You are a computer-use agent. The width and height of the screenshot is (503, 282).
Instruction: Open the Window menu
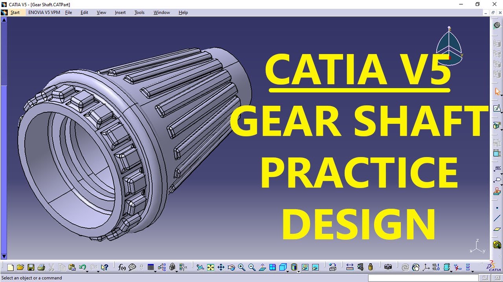pyautogui.click(x=162, y=13)
